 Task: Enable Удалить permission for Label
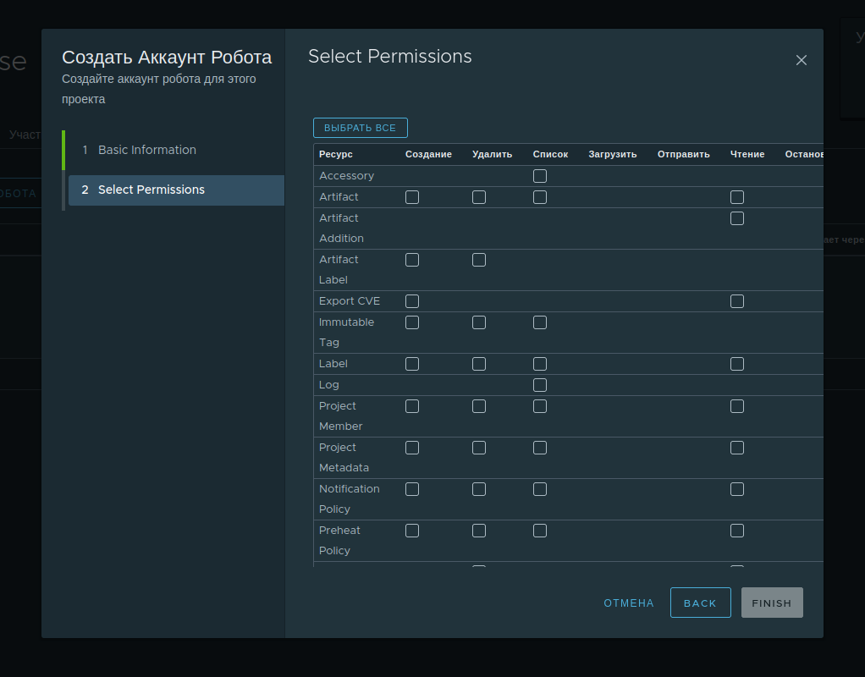tap(479, 363)
